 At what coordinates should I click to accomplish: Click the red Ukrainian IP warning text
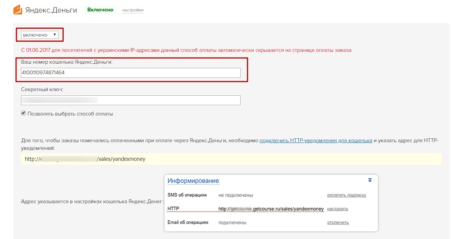click(x=186, y=50)
